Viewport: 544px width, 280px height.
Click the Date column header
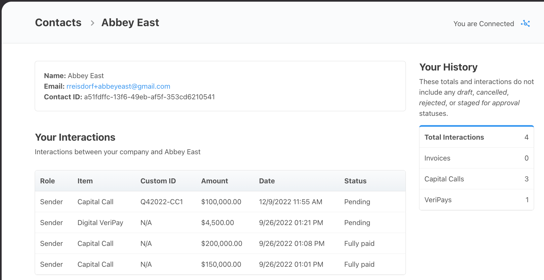click(x=267, y=181)
